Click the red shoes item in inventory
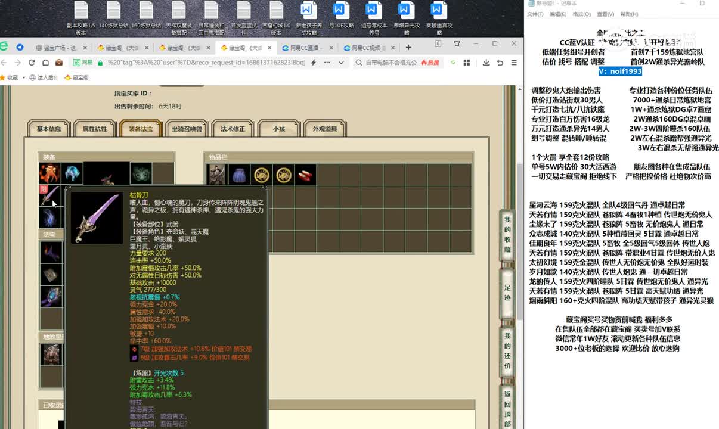The height and width of the screenshot is (429, 719). pyautogui.click(x=305, y=175)
